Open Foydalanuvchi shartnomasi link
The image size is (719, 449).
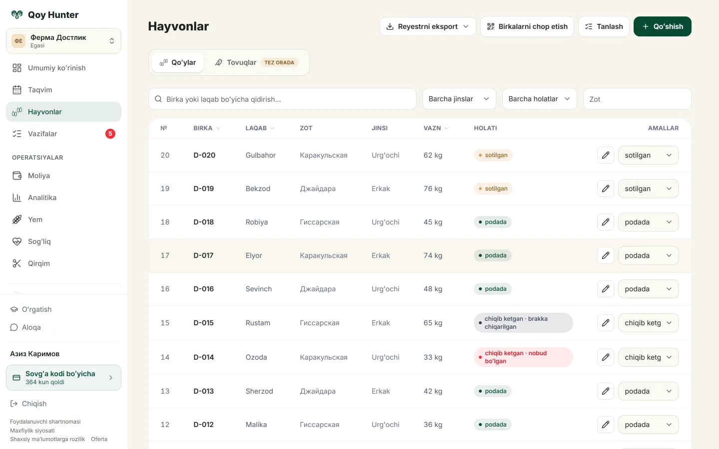coord(45,422)
